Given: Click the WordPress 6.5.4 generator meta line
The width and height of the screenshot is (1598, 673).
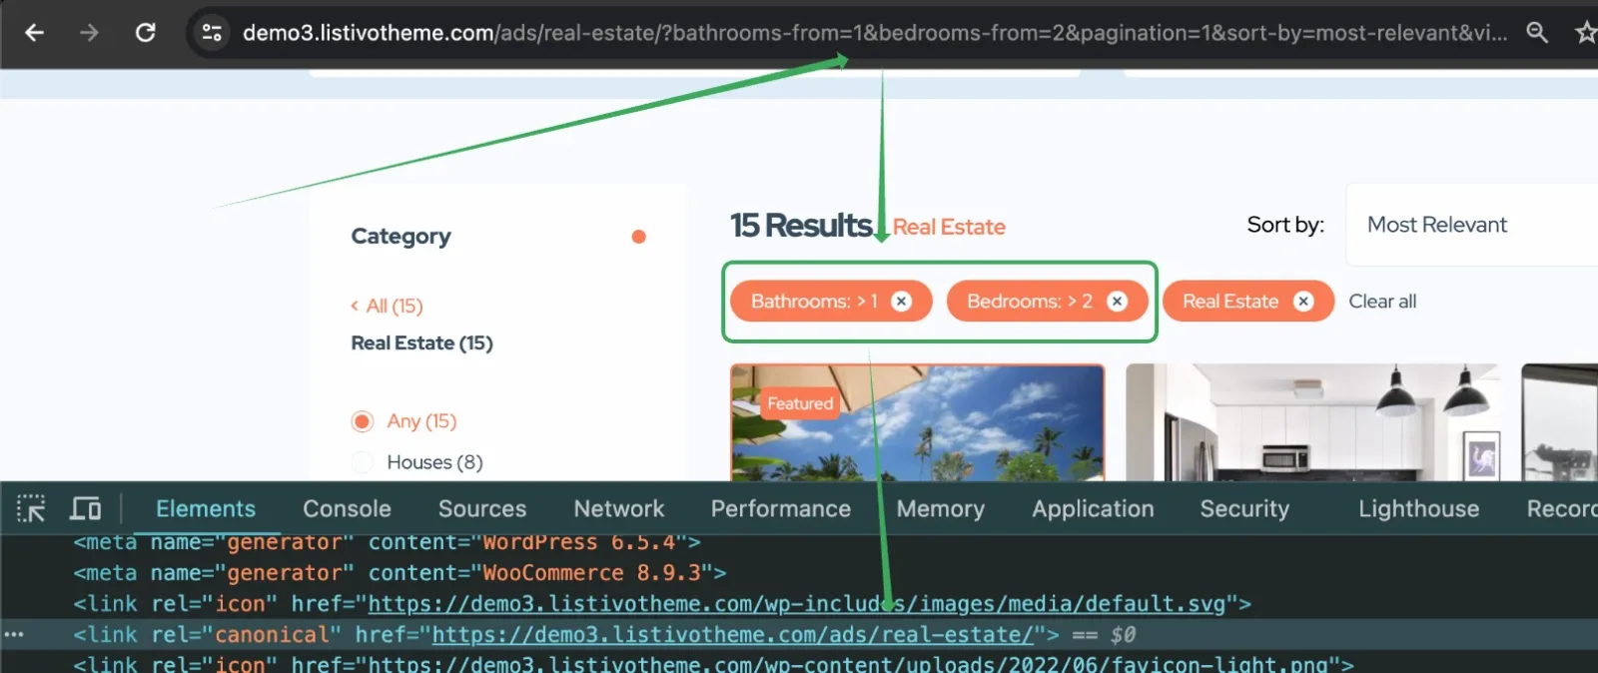Looking at the screenshot, I should (x=387, y=543).
